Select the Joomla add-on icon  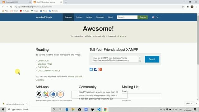click(x=46, y=94)
